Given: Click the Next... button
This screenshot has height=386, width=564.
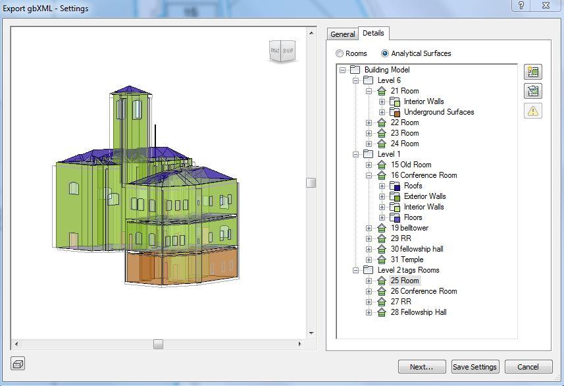Looking at the screenshot, I should tap(422, 366).
